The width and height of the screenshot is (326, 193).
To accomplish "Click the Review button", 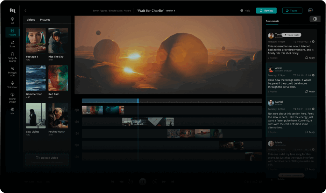I will [x=266, y=10].
